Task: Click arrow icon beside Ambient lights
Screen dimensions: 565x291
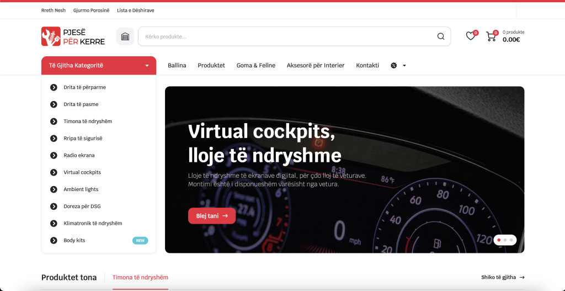Action: pyautogui.click(x=54, y=189)
